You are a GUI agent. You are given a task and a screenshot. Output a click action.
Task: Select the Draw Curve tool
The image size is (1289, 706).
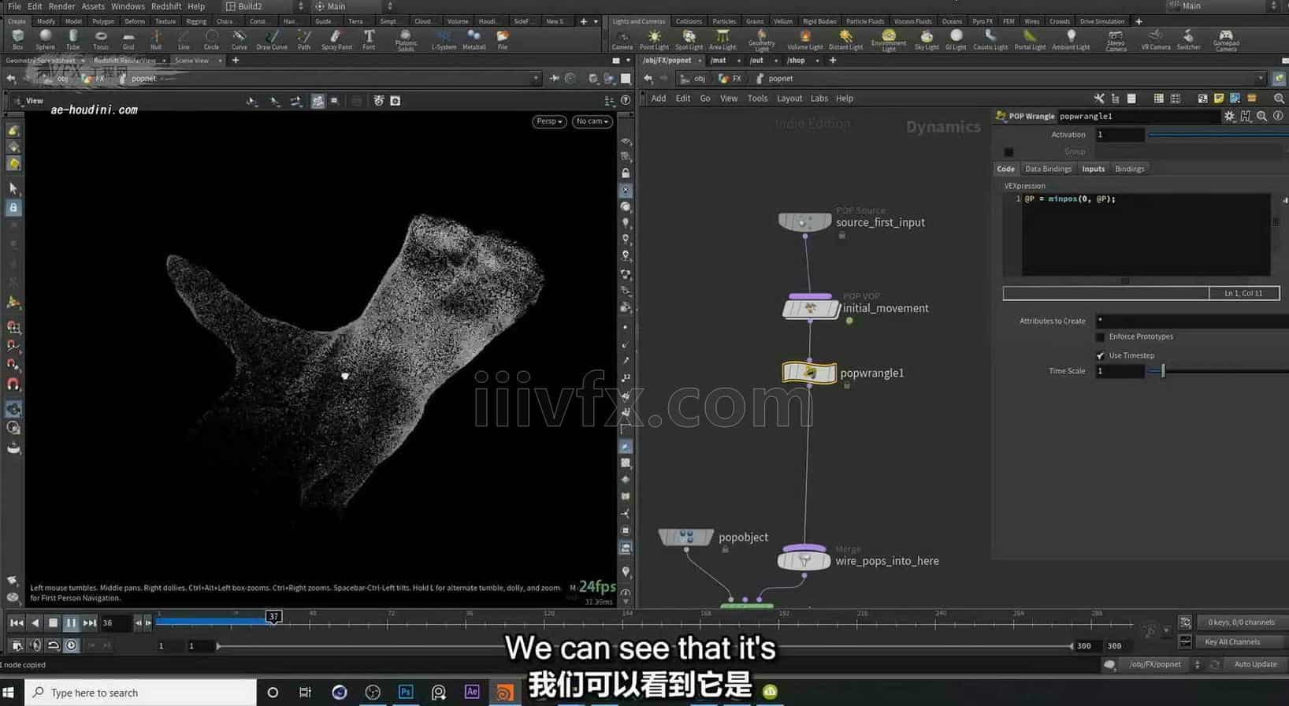[272, 39]
